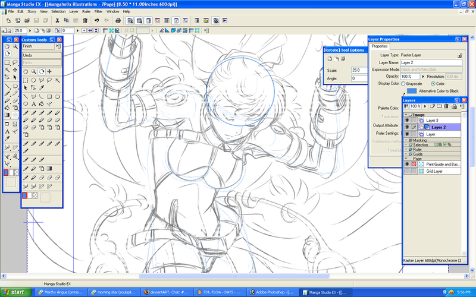Select the Lasso tool in narrow tools palette
This screenshot has width=476, height=297.
[x=15, y=62]
